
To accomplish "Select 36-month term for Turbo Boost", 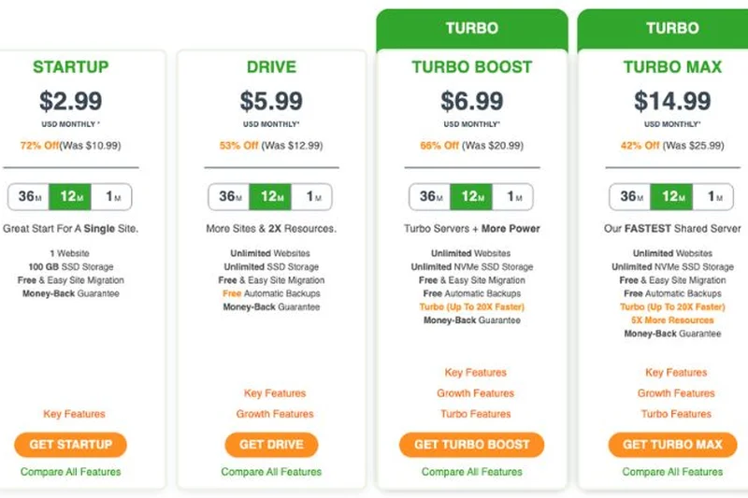I will [429, 197].
